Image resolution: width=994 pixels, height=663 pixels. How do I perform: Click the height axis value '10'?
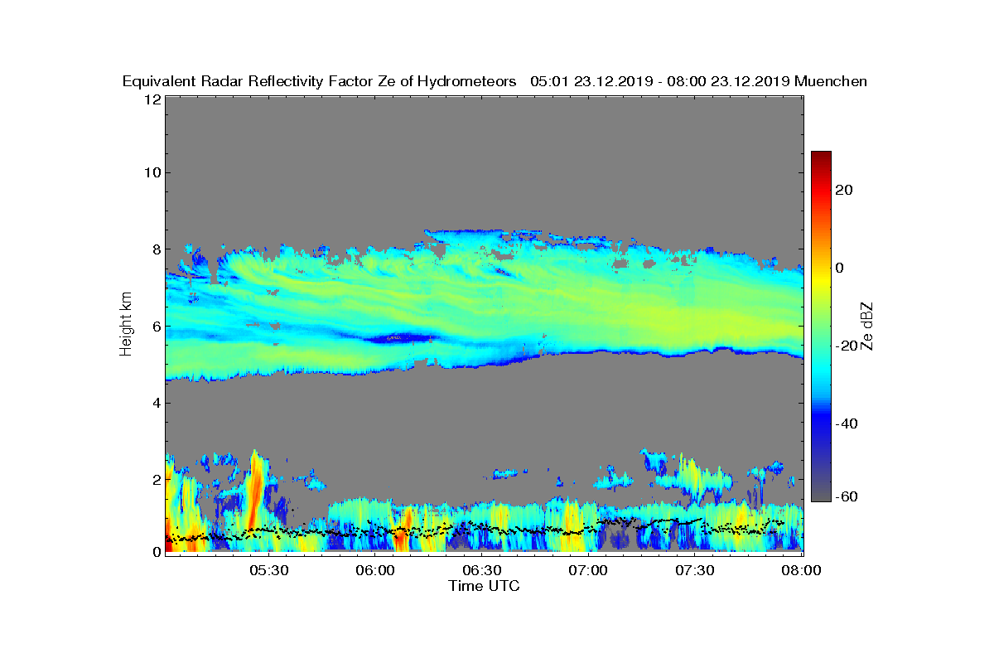coord(151,172)
